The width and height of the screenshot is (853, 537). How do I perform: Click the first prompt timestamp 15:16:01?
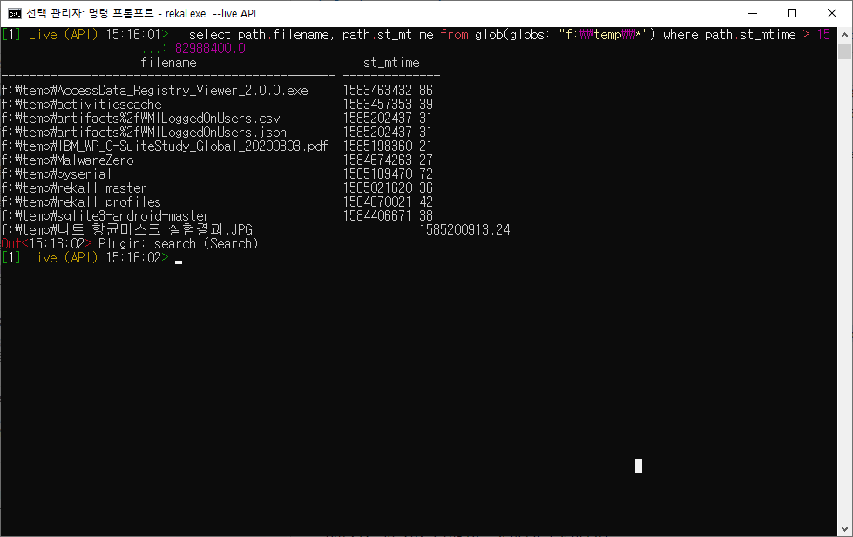pyautogui.click(x=133, y=35)
